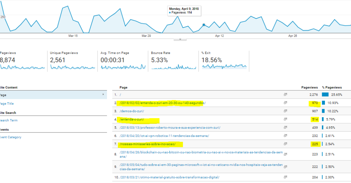Click external link icon for /nossas-minisseries-sobre-inovacao/
The height and width of the screenshot is (183, 351).
(x=285, y=144)
